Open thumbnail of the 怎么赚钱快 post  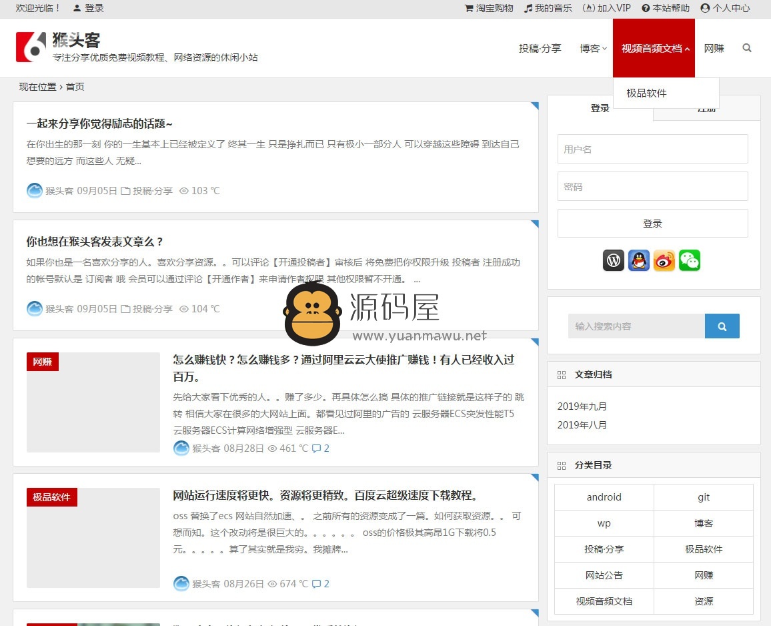point(93,402)
